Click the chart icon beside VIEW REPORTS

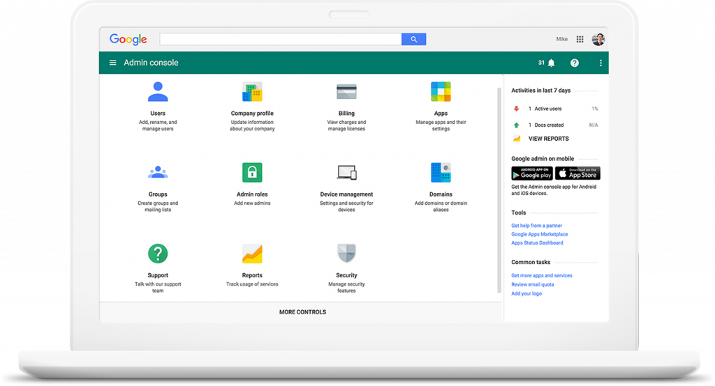pos(517,139)
